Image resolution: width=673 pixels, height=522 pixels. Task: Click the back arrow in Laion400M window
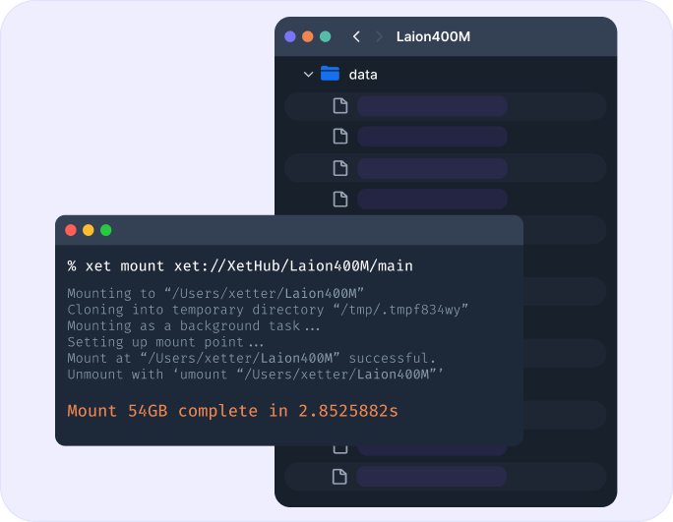[356, 36]
